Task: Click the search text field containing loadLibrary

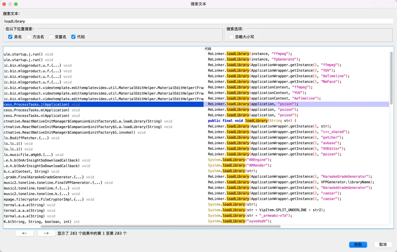Action: click(x=198, y=21)
